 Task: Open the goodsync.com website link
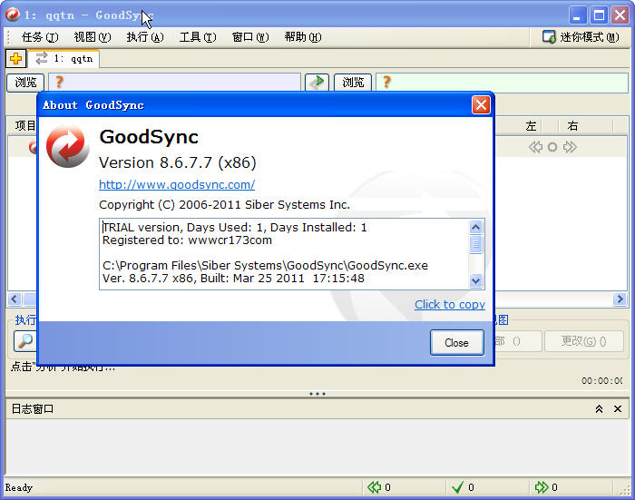(177, 184)
